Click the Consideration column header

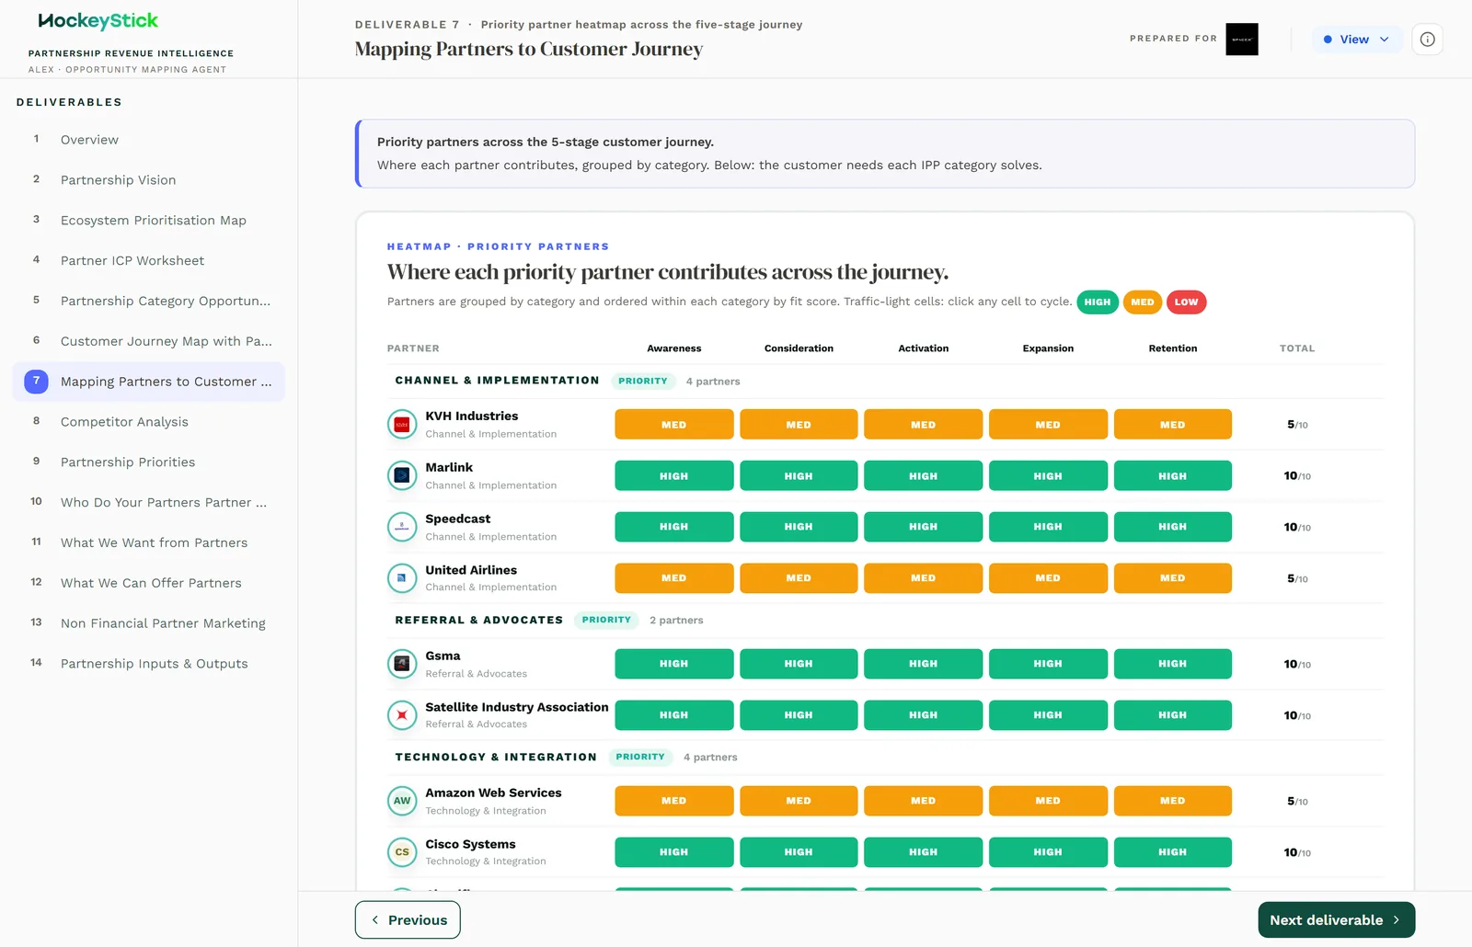click(x=799, y=348)
